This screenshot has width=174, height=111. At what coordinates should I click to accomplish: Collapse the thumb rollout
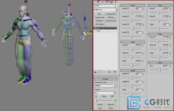133,5
